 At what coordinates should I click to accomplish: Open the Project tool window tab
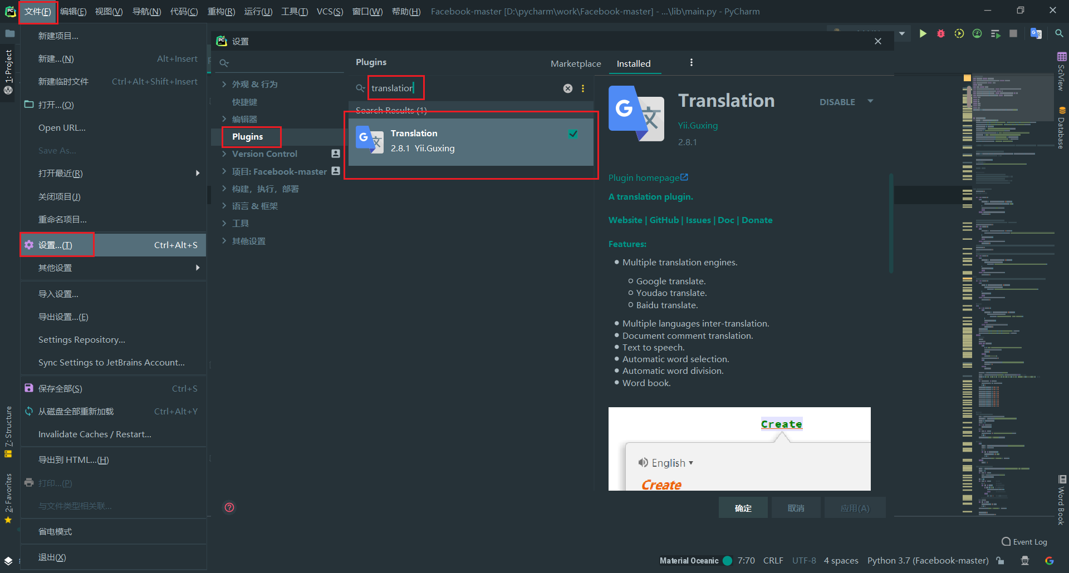[8, 72]
